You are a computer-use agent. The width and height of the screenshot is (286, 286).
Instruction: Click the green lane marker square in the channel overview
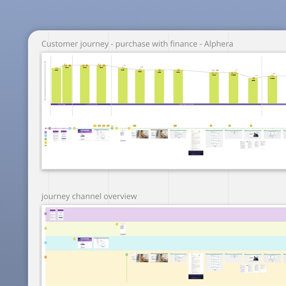click(x=45, y=228)
